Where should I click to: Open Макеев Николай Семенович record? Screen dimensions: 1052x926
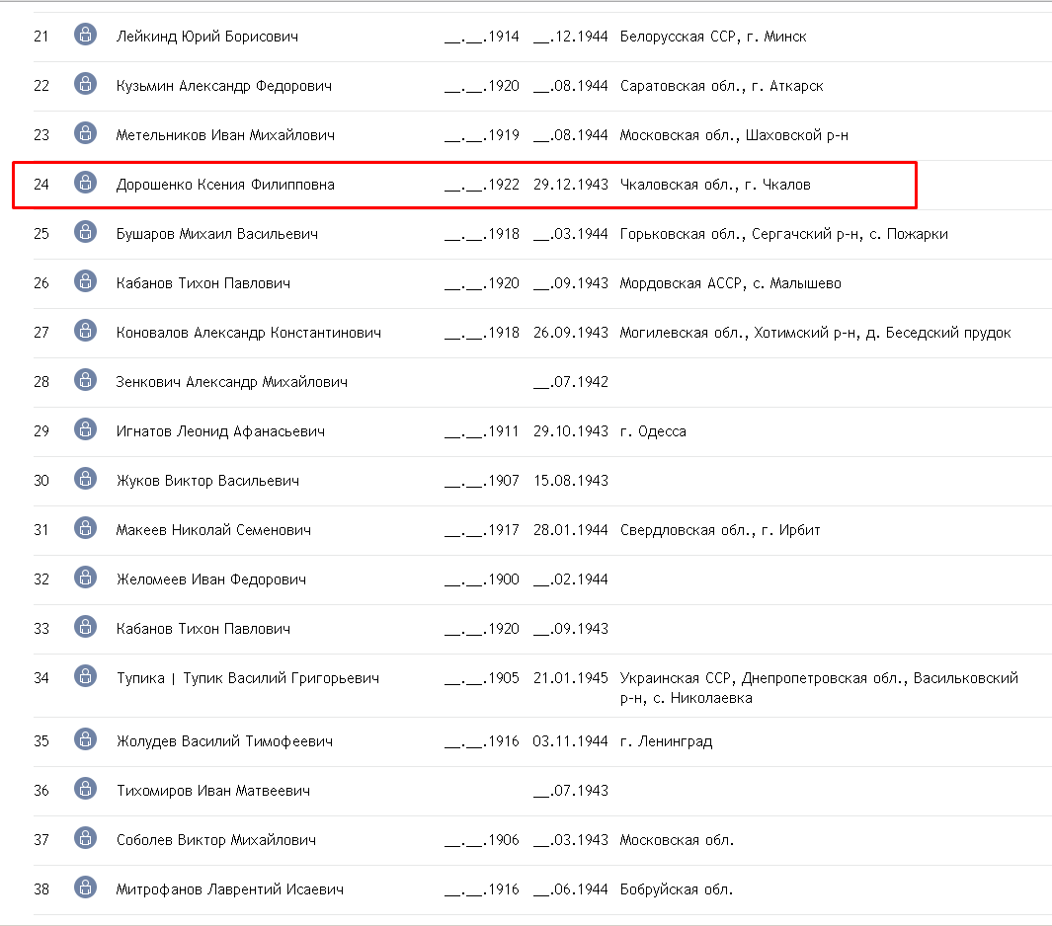tap(213, 530)
